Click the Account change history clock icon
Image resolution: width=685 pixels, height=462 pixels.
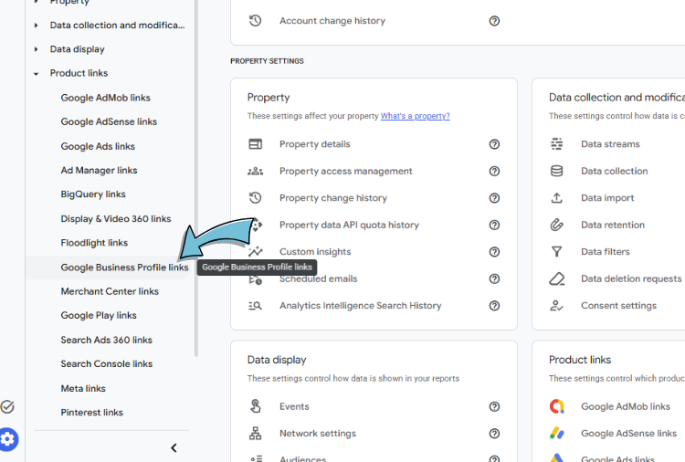coord(255,20)
